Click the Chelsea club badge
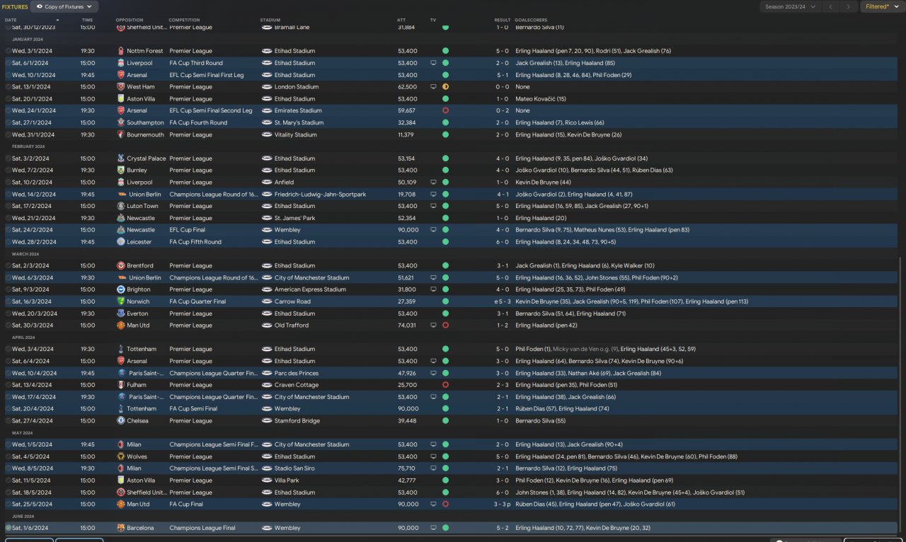Screen dimensions: 906x542 120,421
